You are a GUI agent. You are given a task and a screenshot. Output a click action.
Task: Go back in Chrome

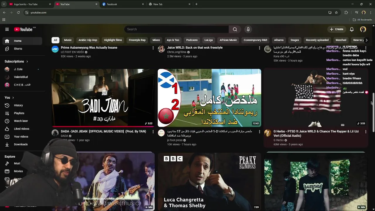tap(4, 13)
